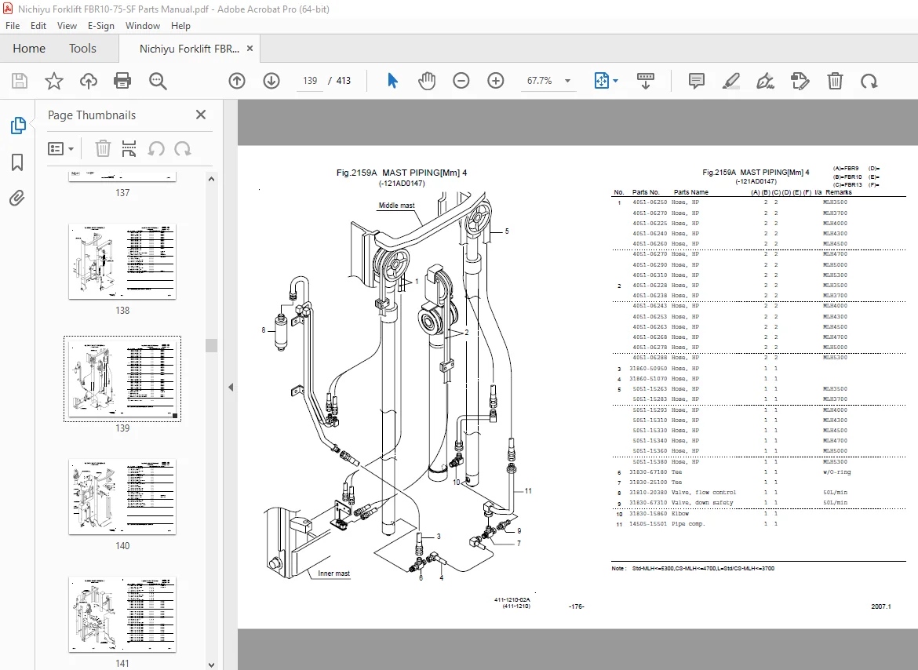Click the 67.7% zoom value

tap(539, 81)
